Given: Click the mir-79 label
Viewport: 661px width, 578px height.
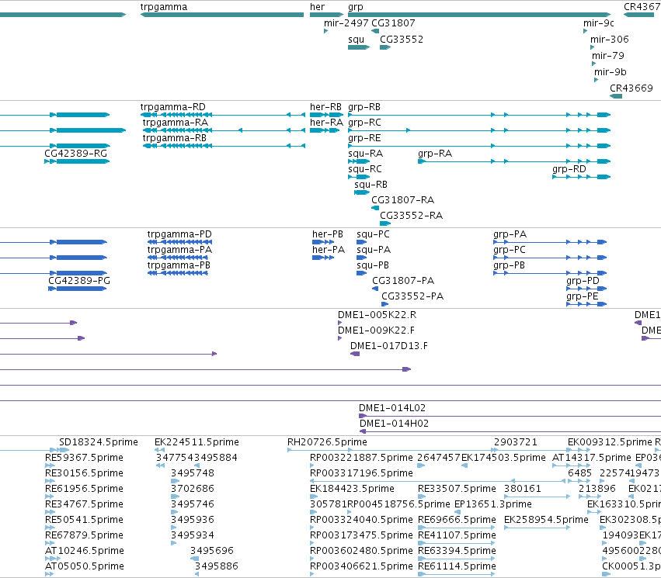Looking at the screenshot, I should (608, 56).
